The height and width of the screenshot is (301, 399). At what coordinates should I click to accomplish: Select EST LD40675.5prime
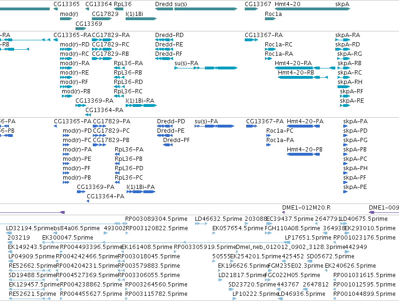click(364, 219)
